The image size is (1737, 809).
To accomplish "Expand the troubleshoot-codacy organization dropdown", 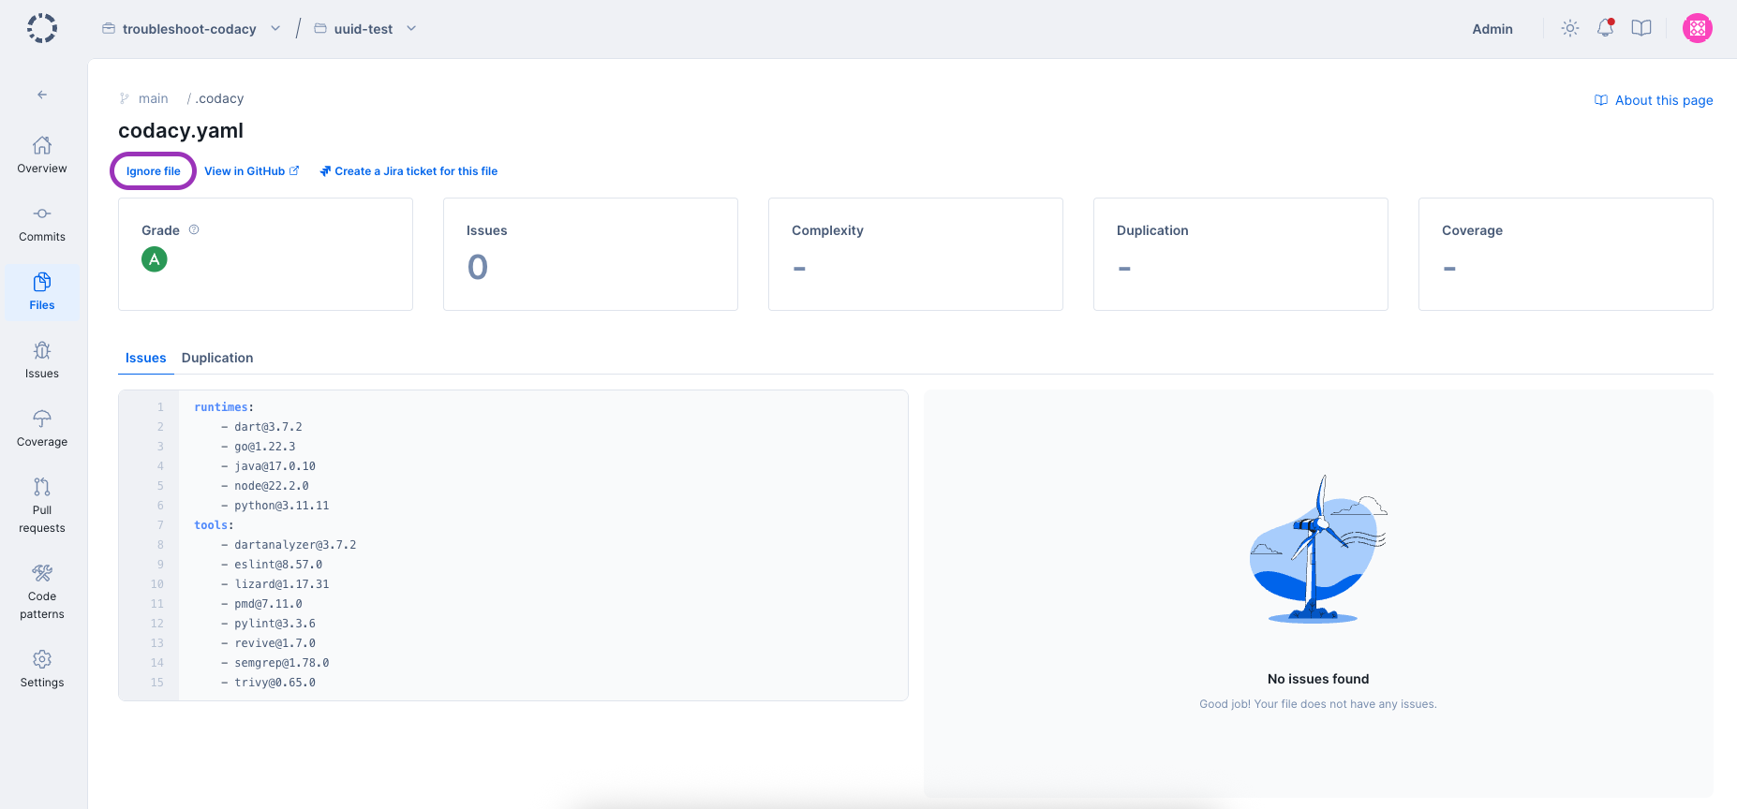I will tap(275, 29).
